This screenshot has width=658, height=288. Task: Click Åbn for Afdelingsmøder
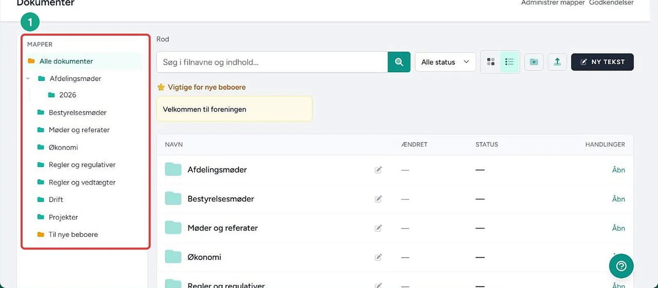(x=618, y=170)
